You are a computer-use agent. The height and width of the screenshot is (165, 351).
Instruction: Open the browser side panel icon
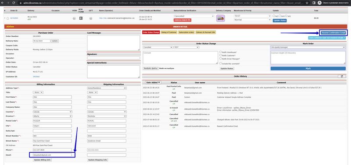(314, 3)
